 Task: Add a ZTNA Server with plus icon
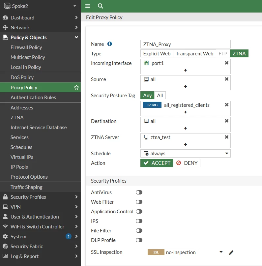click(x=186, y=144)
